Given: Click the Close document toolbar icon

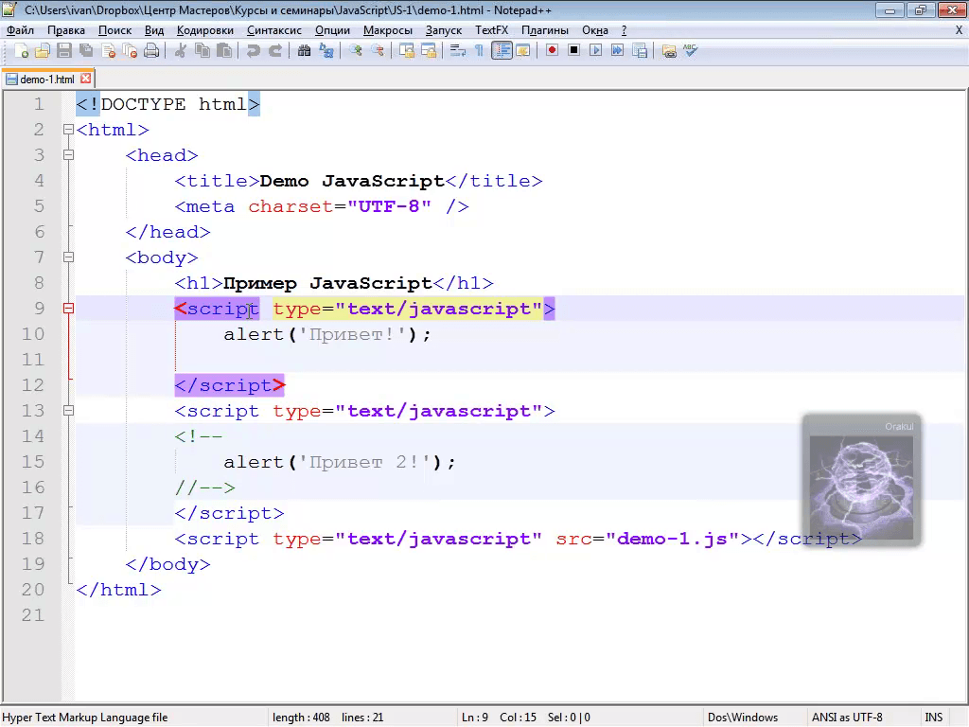Looking at the screenshot, I should (108, 51).
